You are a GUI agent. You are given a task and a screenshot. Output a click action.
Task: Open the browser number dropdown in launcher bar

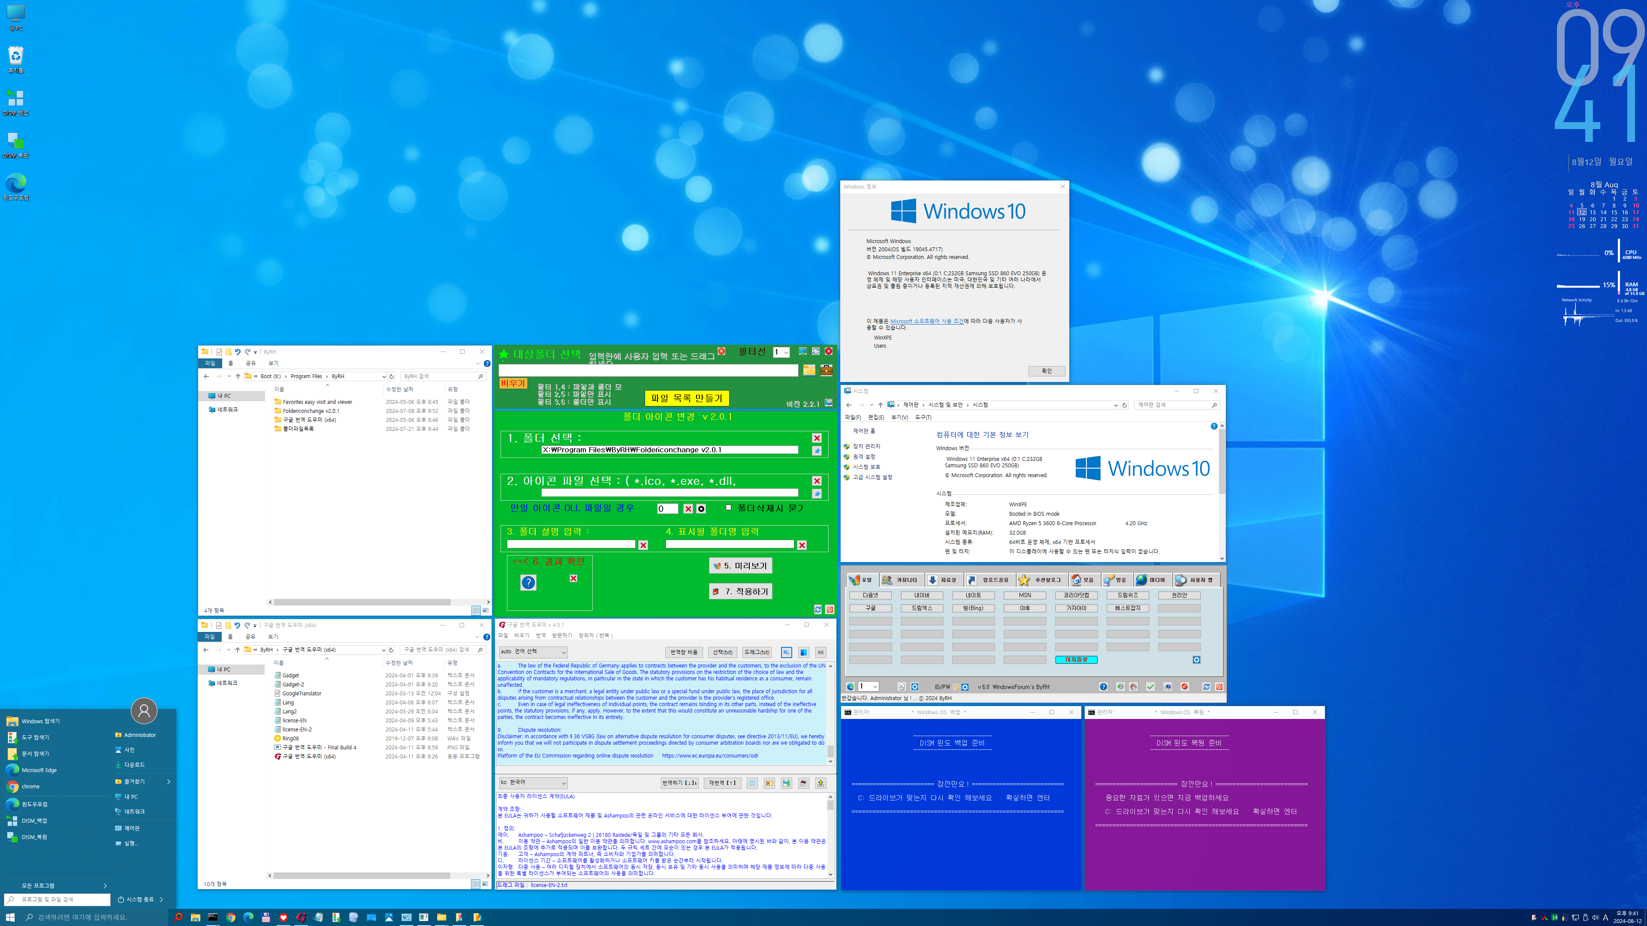click(x=868, y=687)
